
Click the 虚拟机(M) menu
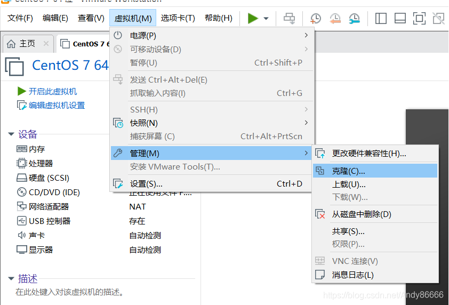(x=133, y=18)
